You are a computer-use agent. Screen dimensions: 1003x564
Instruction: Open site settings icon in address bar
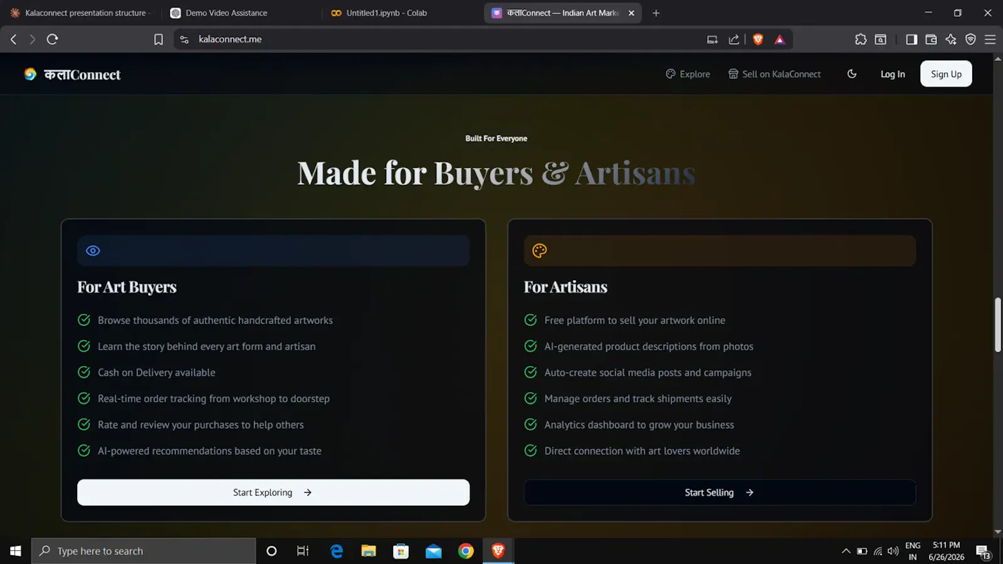184,39
